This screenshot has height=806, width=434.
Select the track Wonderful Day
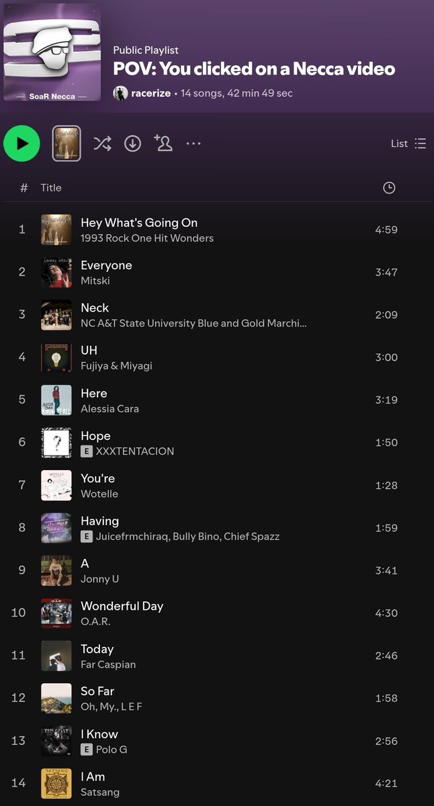(x=122, y=606)
